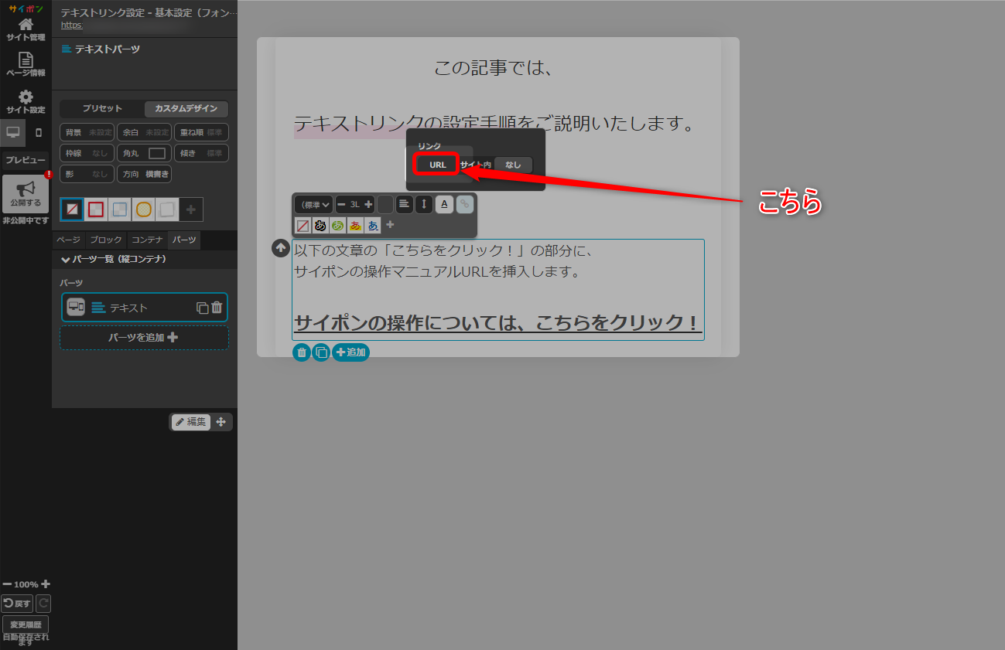
Task: Add a new design preset with plus
Action: (x=191, y=209)
